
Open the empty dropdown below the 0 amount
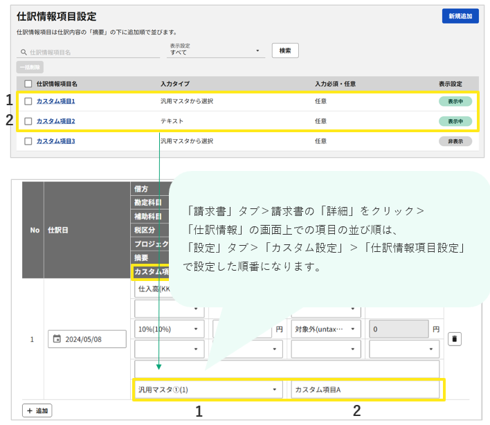(x=404, y=349)
